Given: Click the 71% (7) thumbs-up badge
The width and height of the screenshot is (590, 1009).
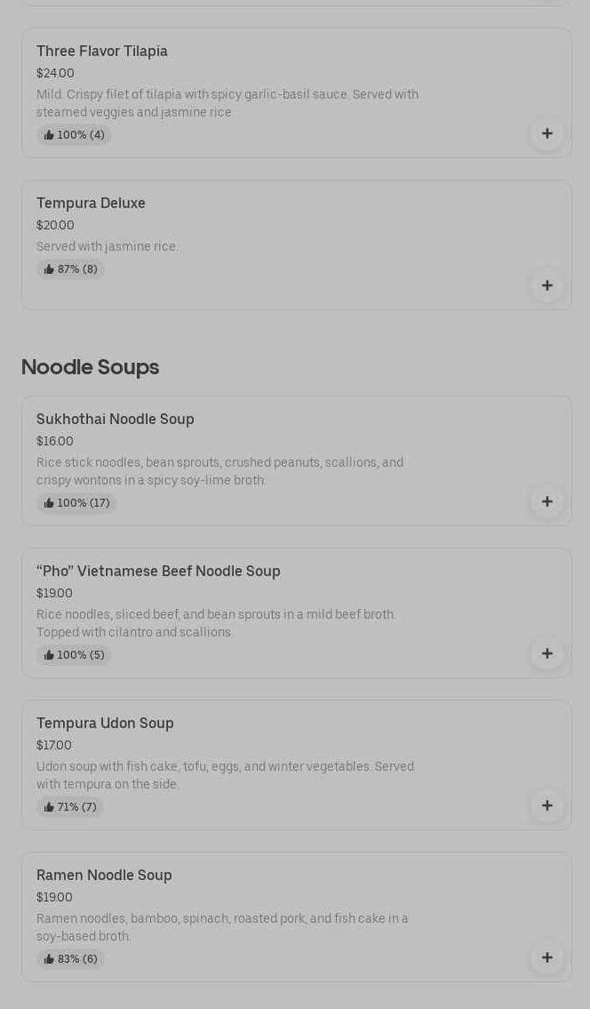Looking at the screenshot, I should pyautogui.click(x=71, y=807).
